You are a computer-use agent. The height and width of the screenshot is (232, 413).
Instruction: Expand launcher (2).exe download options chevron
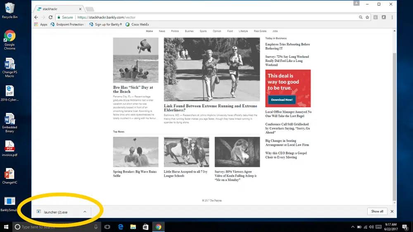(x=85, y=212)
